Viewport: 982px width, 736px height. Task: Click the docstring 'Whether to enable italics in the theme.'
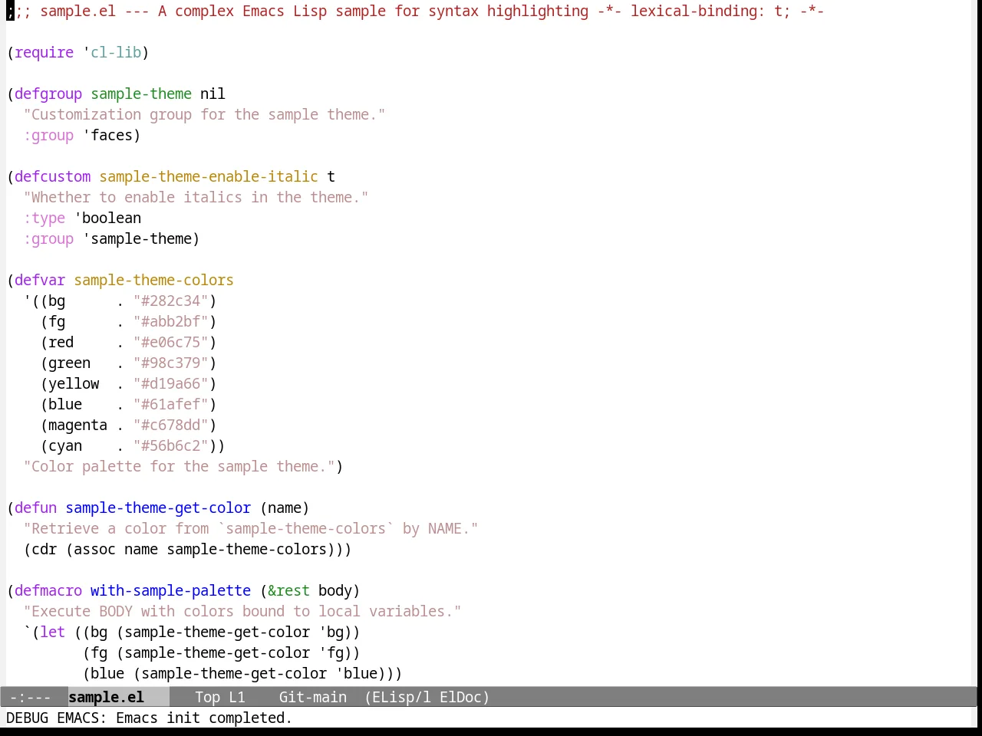[196, 197]
